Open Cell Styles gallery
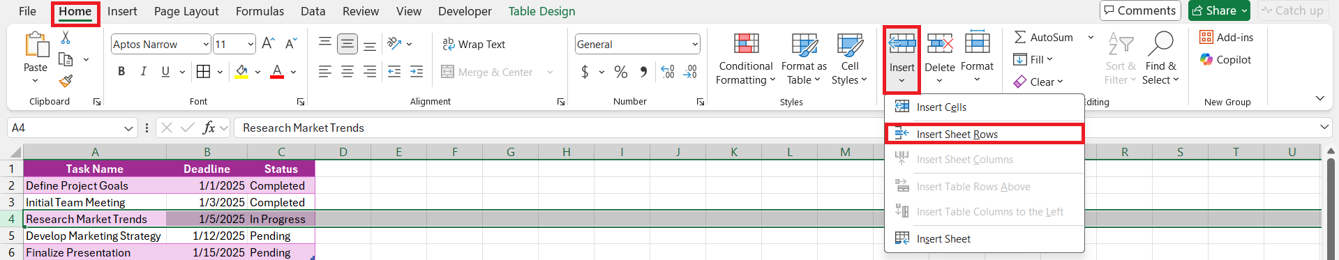Image resolution: width=1339 pixels, height=260 pixels. (849, 59)
